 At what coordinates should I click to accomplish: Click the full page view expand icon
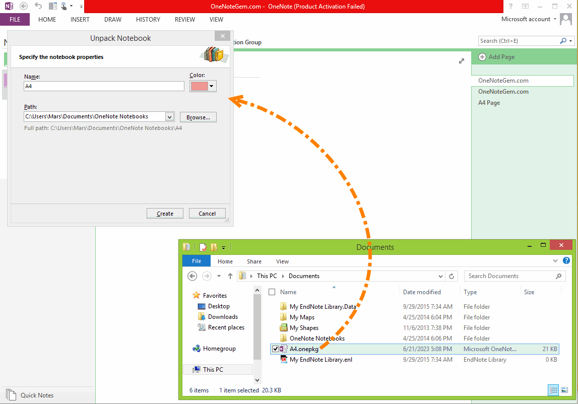pyautogui.click(x=462, y=61)
